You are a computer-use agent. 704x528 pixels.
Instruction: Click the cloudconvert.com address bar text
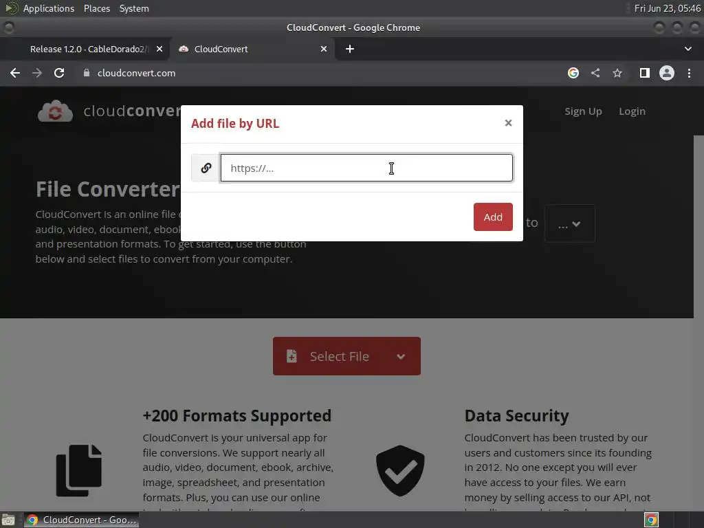[137, 73]
